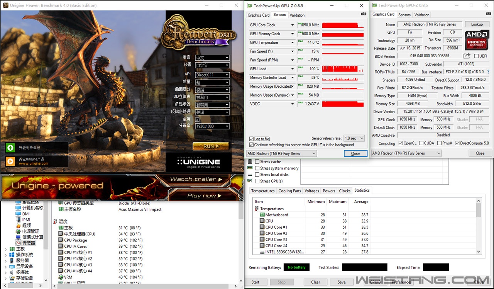Image resolution: width=494 pixels, height=289 pixels.
Task: Open the Sensor refresh rate dropdown
Action: coord(354,138)
